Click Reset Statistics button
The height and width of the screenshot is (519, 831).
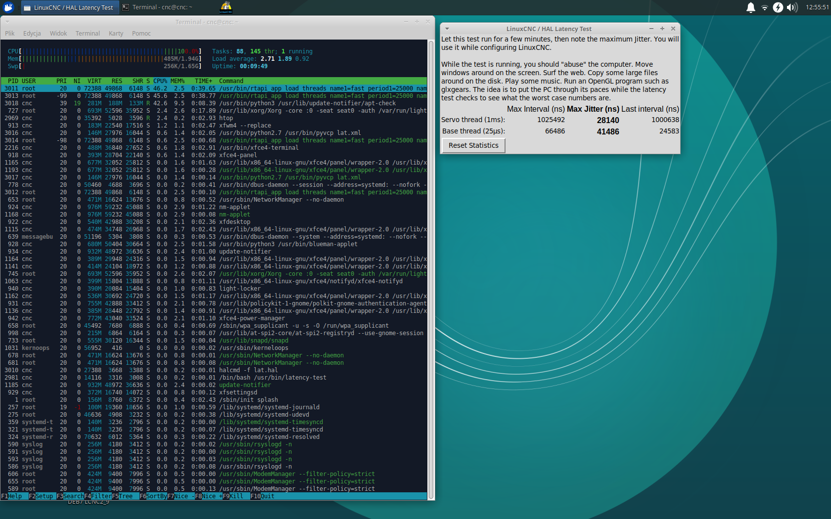click(473, 145)
